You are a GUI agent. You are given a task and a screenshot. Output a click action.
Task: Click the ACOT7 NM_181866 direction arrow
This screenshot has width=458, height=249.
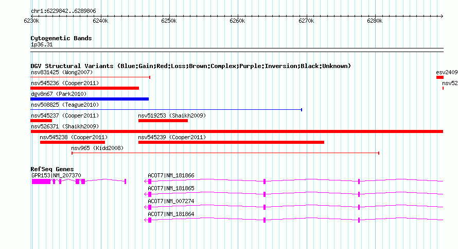tap(146, 181)
